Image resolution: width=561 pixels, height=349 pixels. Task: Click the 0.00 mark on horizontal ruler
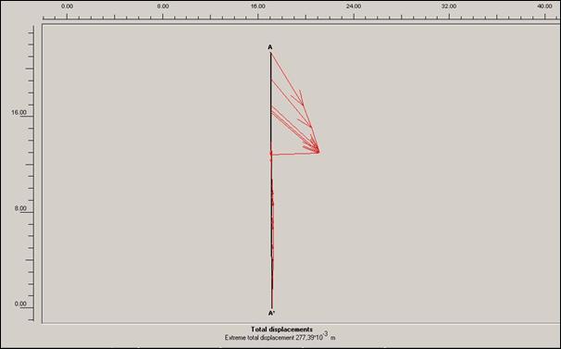(x=67, y=6)
